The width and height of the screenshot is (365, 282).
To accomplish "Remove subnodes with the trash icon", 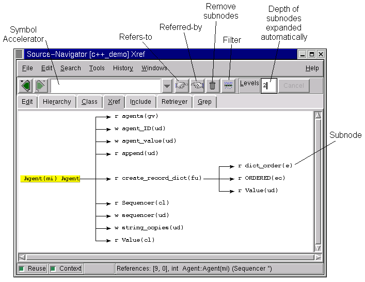I will (212, 86).
